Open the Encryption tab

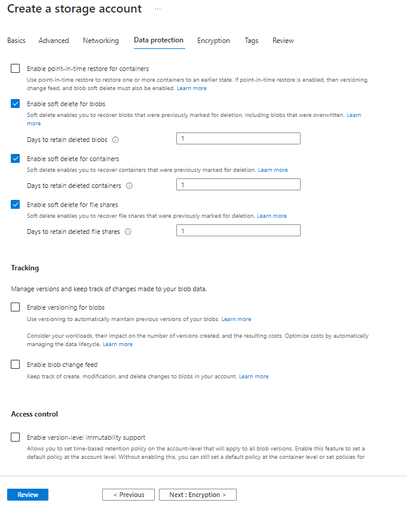tap(213, 41)
